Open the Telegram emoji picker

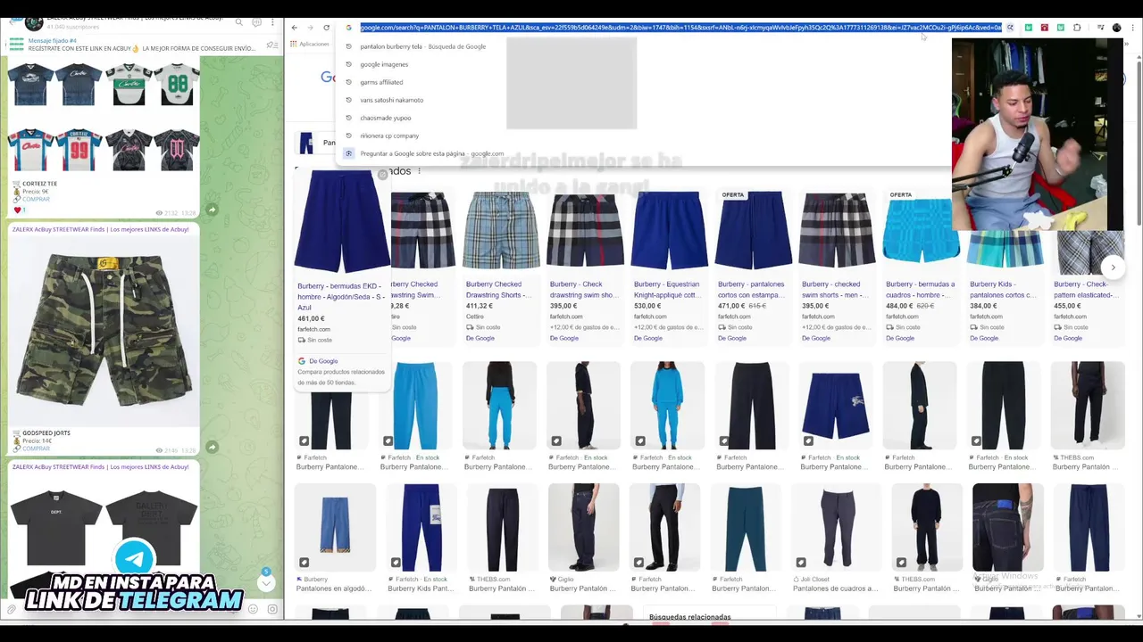click(x=254, y=610)
